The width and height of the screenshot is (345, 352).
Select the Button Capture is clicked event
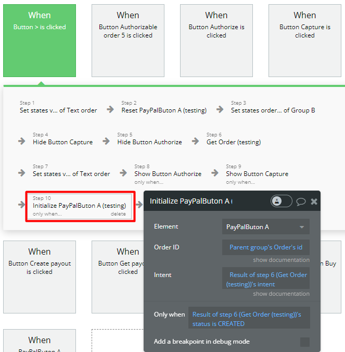click(305, 41)
